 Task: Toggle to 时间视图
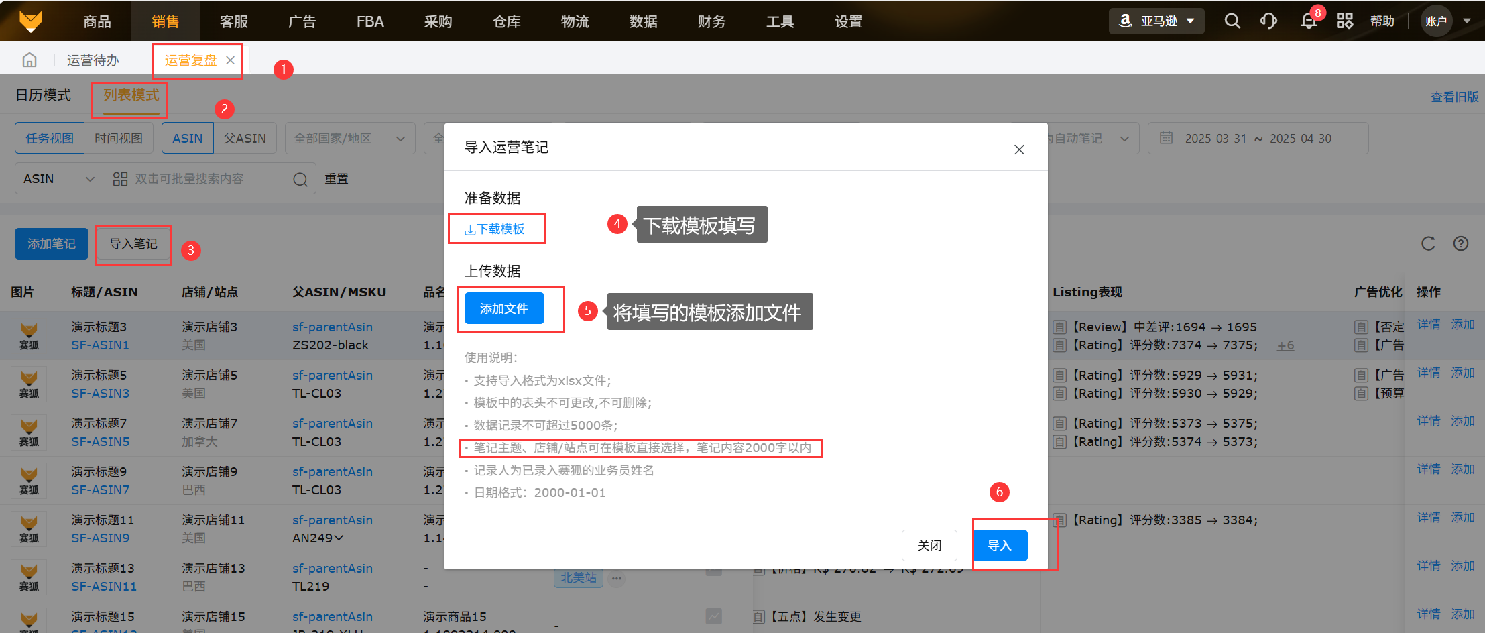[119, 138]
